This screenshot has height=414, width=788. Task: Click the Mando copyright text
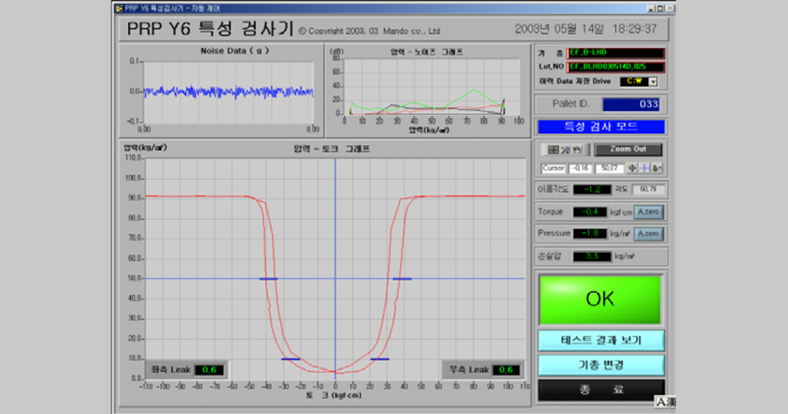(x=369, y=31)
